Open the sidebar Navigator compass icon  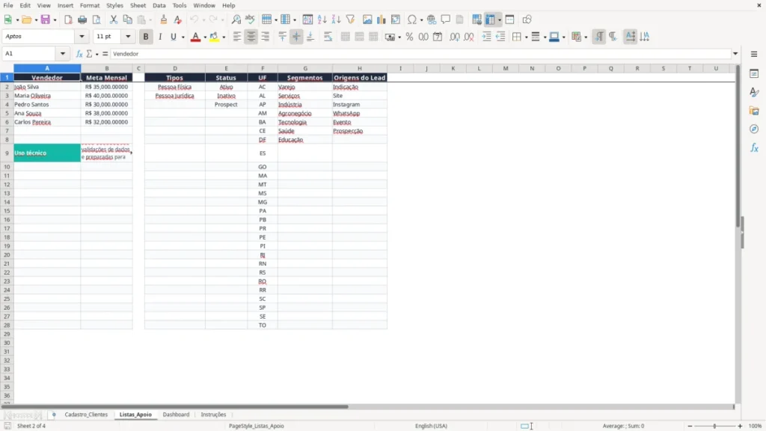point(754,129)
